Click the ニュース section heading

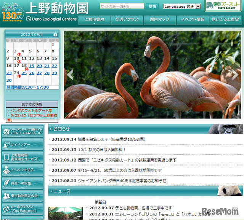pyautogui.click(x=62, y=191)
